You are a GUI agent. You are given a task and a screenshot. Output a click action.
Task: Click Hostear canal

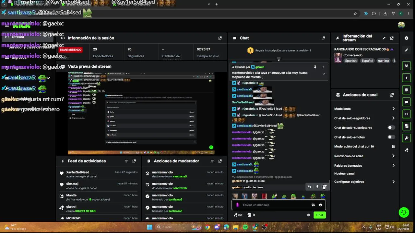pyautogui.click(x=344, y=173)
